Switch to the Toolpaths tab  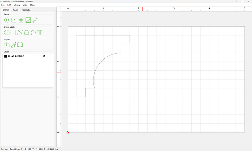click(x=27, y=10)
